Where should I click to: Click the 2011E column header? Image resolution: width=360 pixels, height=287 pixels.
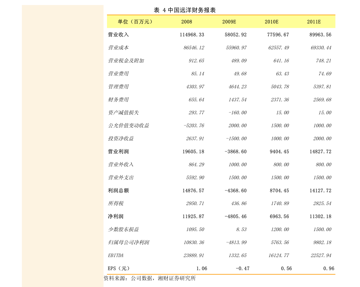click(314, 22)
